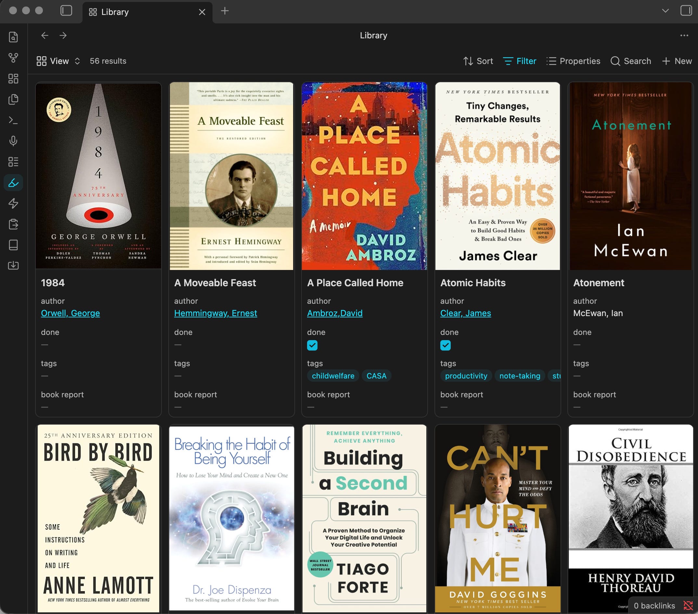
Task: Open the more options ellipsis menu
Action: point(684,35)
